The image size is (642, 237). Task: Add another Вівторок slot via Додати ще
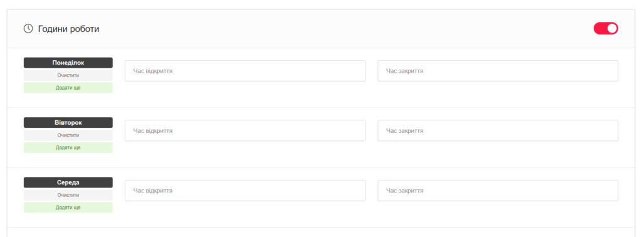(68, 147)
